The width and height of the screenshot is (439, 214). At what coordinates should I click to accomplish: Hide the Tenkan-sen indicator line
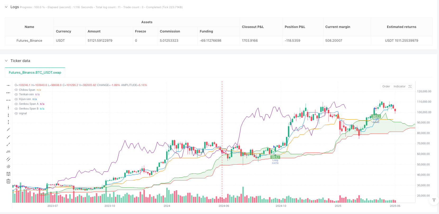coord(16,94)
